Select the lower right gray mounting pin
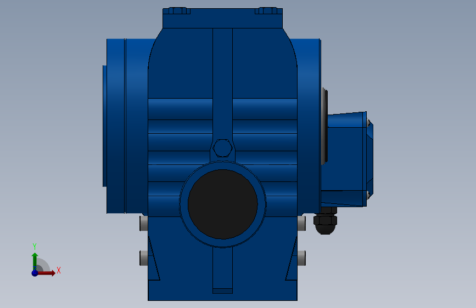This screenshot has width=476, height=308. (301, 258)
